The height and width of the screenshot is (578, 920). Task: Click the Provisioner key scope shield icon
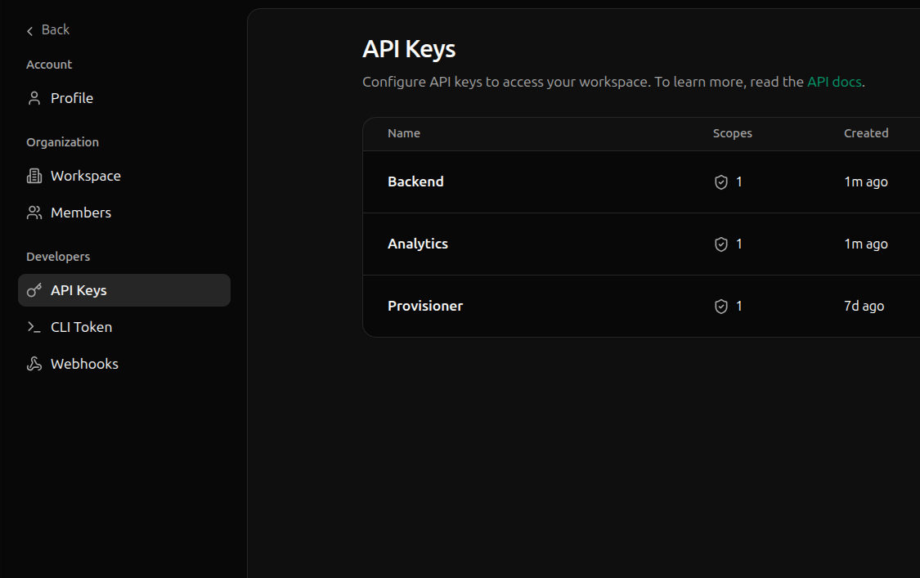pos(721,307)
